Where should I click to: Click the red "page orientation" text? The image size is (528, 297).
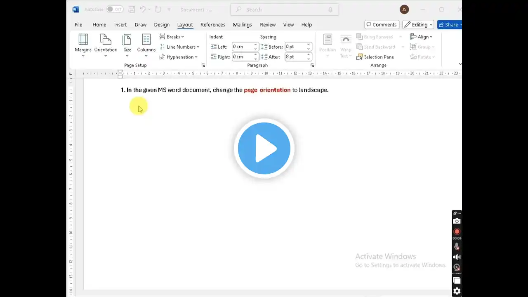267,90
